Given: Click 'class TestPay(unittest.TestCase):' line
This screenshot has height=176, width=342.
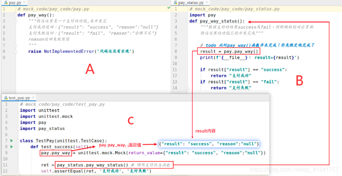Looking at the screenshot, I should [x=64, y=141].
